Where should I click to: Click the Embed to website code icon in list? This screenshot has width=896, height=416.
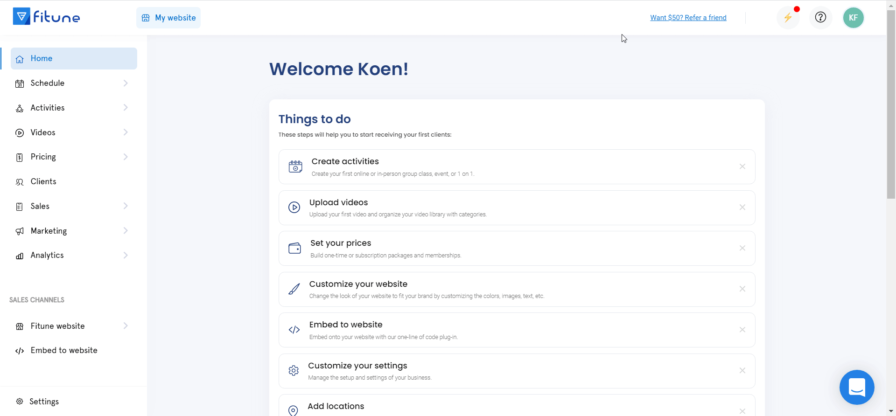tap(294, 330)
